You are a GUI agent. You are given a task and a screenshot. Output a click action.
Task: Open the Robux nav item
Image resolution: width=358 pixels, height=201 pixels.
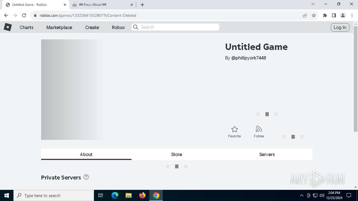coord(118,27)
